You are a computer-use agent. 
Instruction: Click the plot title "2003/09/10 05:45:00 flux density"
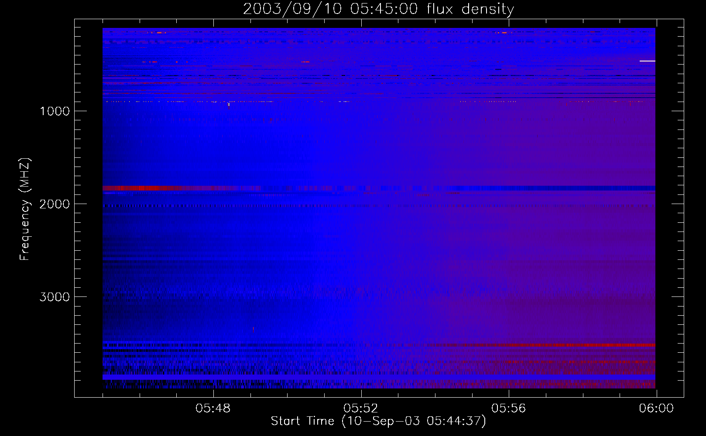click(x=378, y=9)
